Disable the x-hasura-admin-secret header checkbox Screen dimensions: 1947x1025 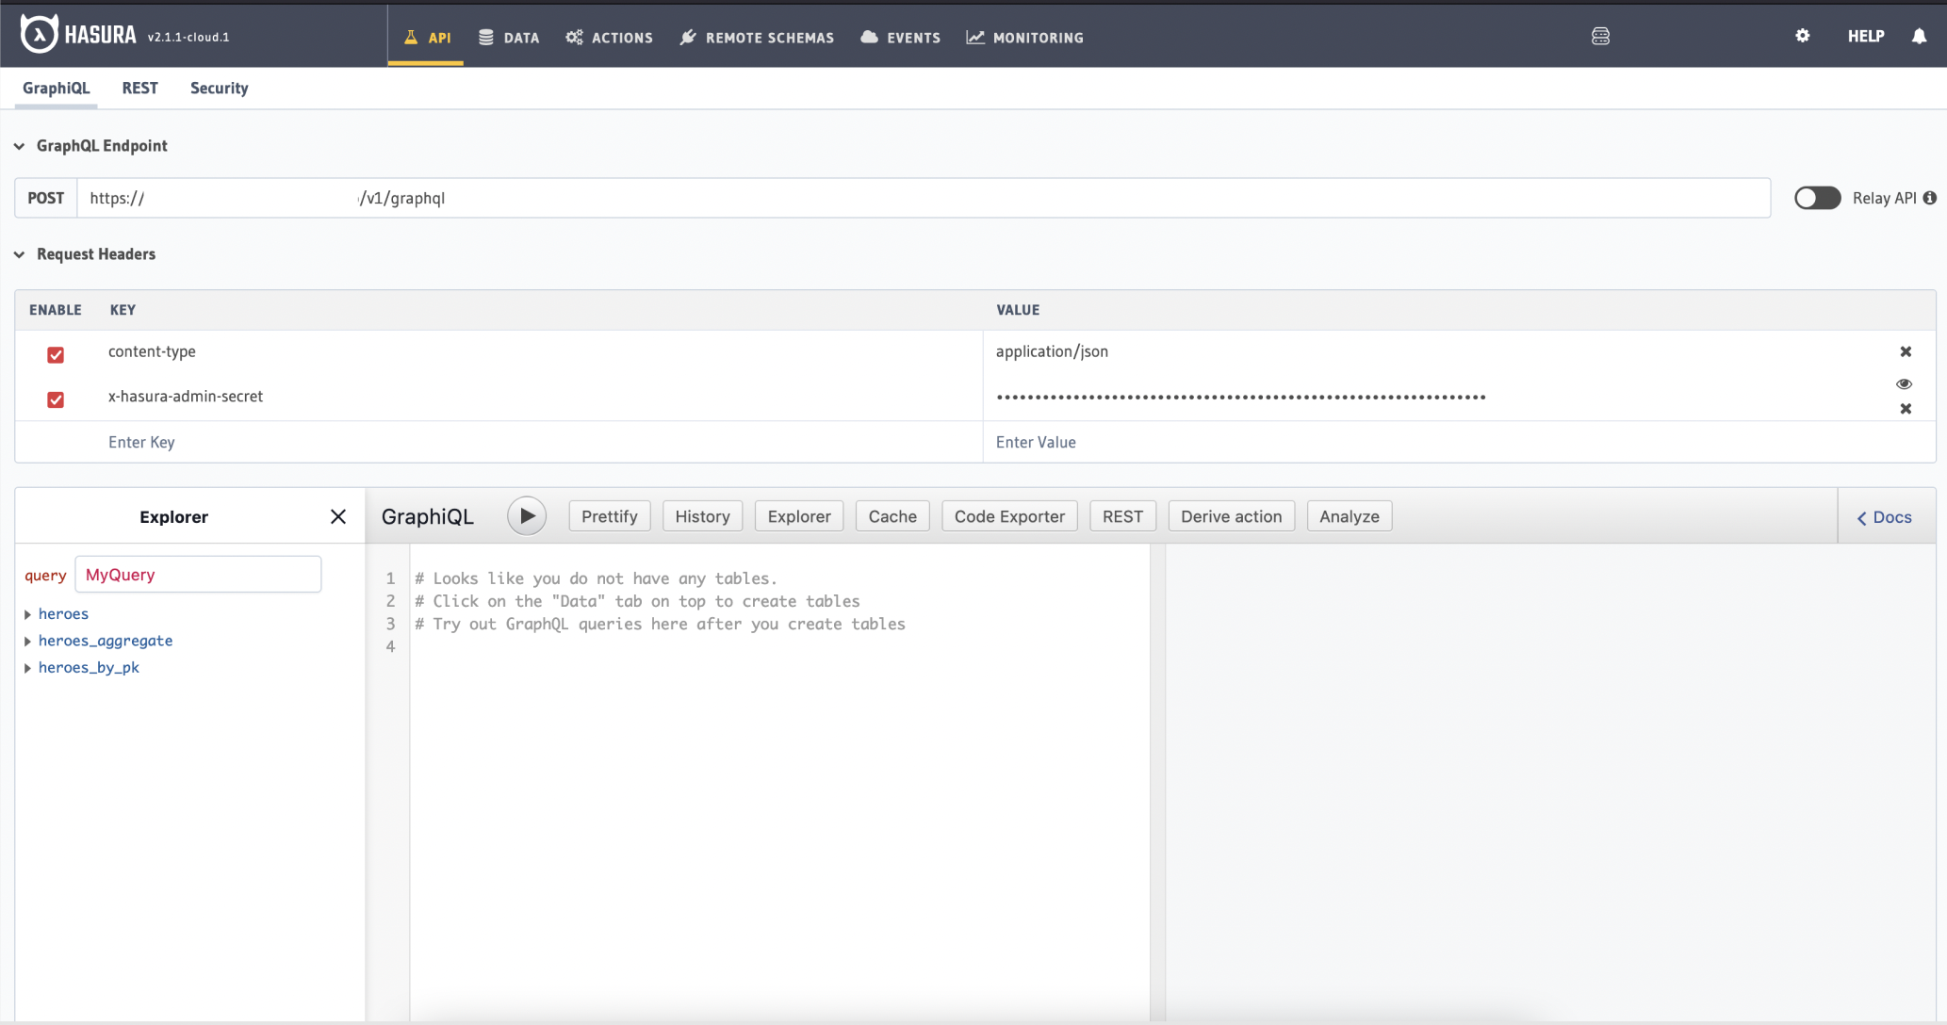(x=56, y=399)
